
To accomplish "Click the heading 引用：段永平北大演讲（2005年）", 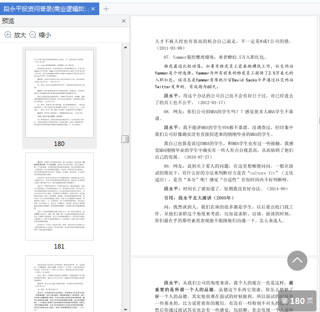I will pos(199,198).
